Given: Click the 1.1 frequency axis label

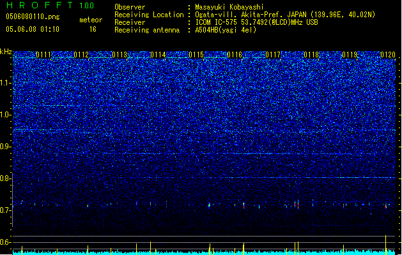Looking at the screenshot, I should (x=5, y=83).
